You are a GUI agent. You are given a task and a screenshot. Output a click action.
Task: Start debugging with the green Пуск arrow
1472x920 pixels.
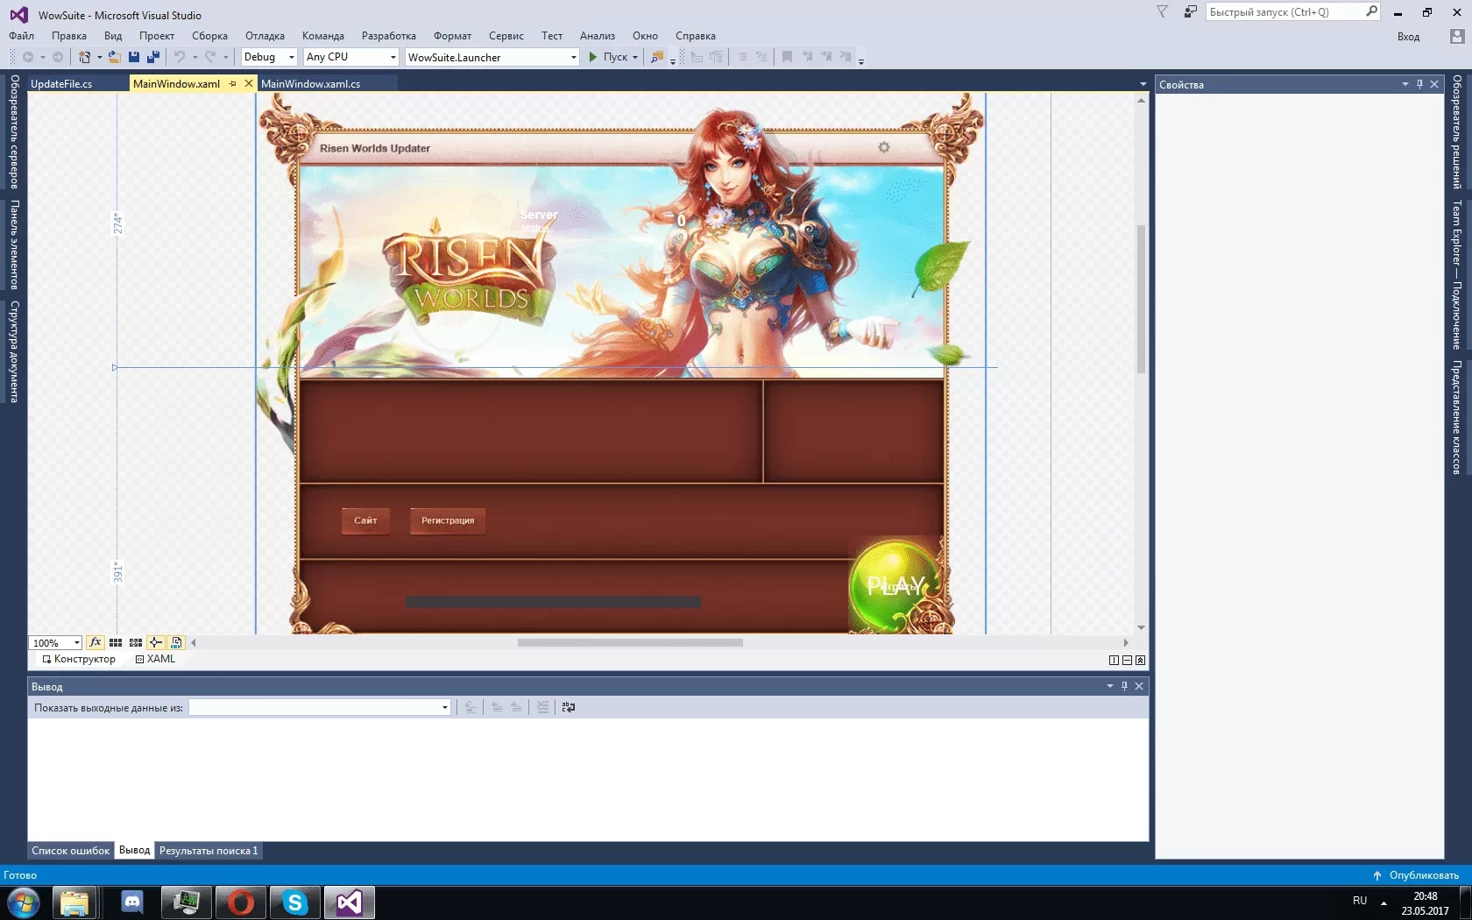pos(593,57)
